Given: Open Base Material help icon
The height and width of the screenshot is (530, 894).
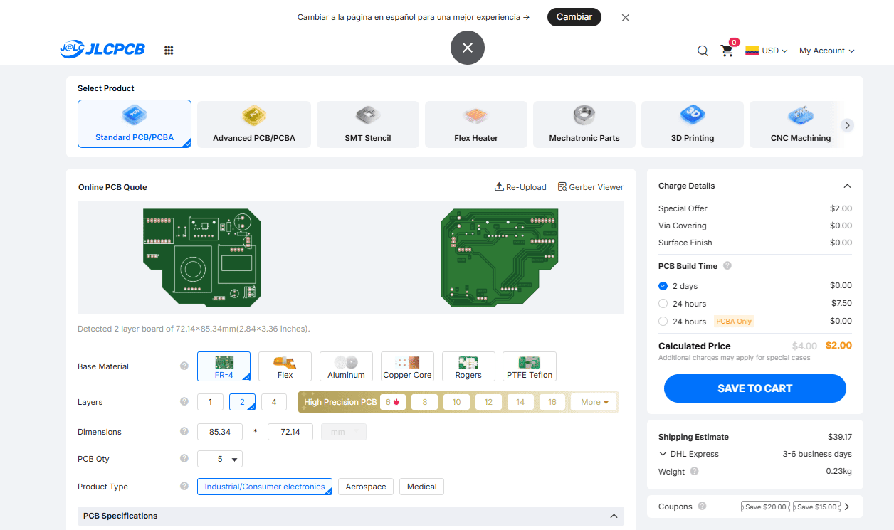Looking at the screenshot, I should [184, 366].
